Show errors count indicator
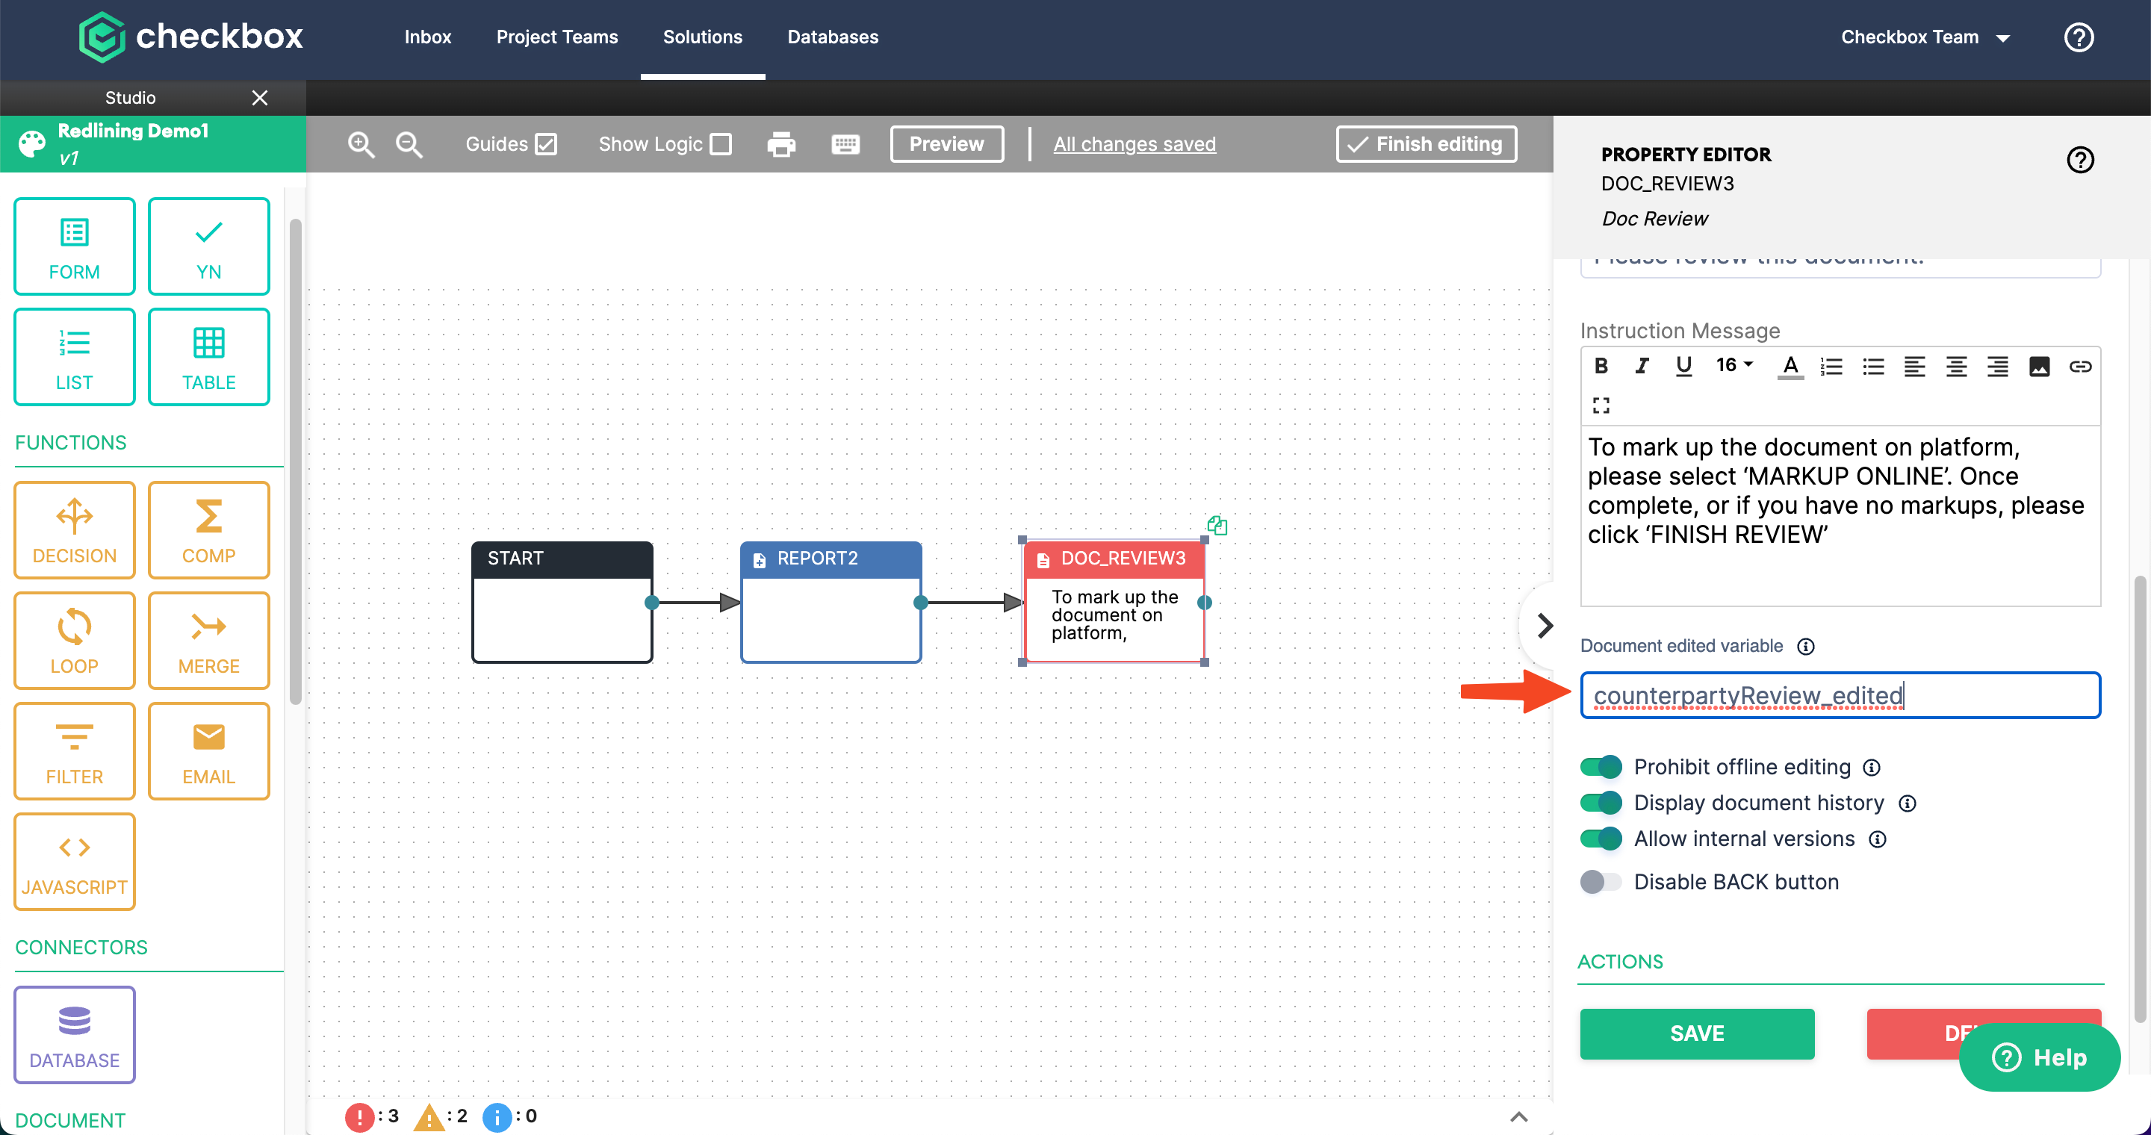This screenshot has width=2151, height=1135. [x=373, y=1116]
